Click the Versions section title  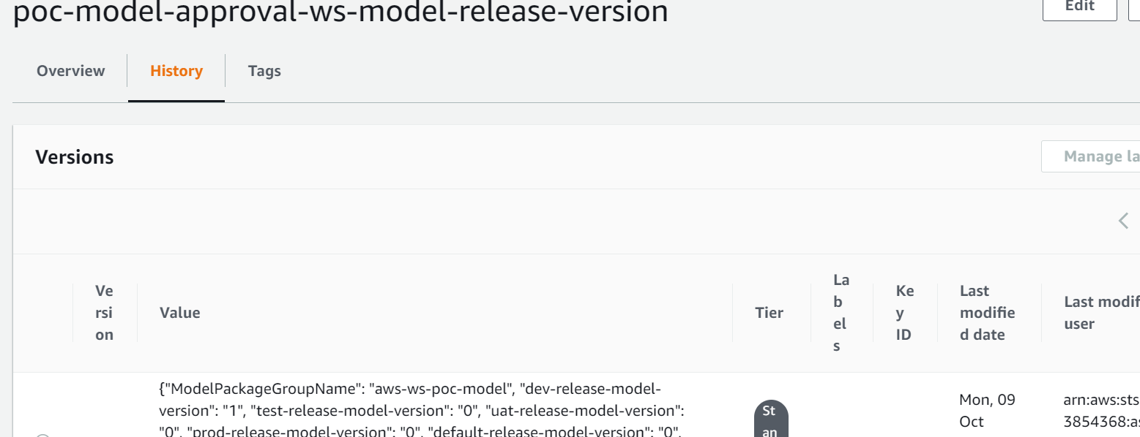pos(74,156)
